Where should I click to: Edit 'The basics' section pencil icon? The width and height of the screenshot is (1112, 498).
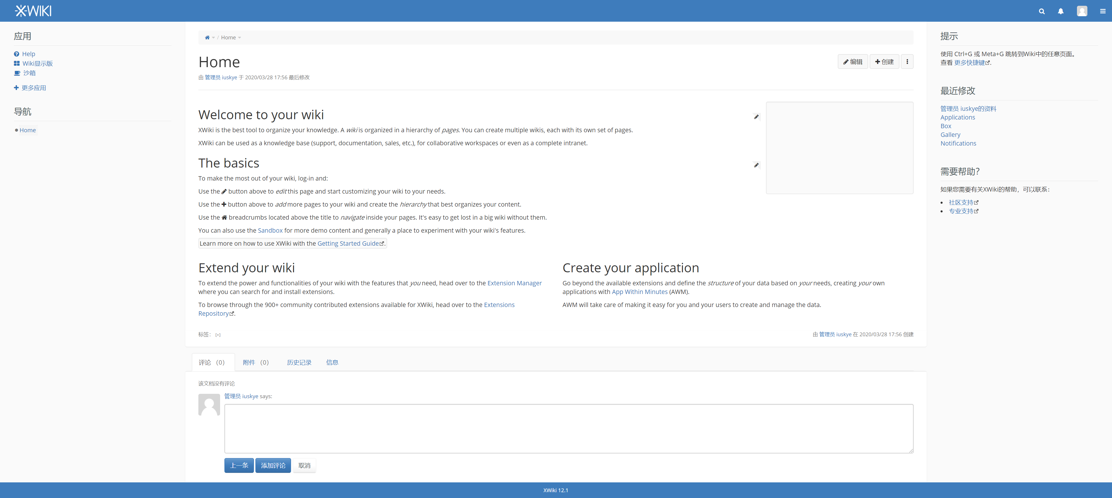coord(756,165)
